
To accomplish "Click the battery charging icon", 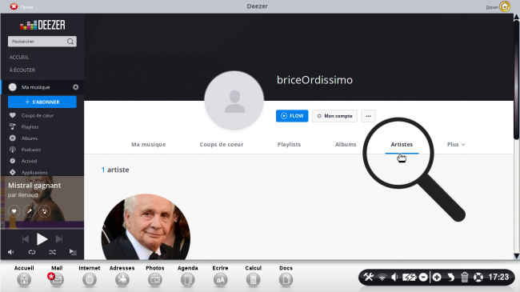I will pyautogui.click(x=409, y=277).
